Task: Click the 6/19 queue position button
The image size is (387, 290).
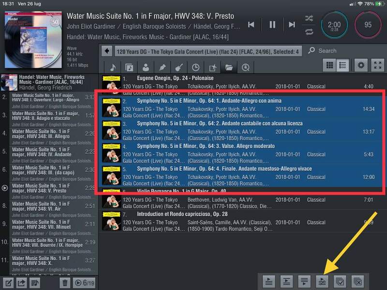Action: click(x=84, y=283)
